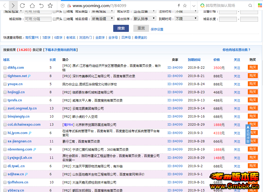Click 下载本次查询出的列表 link
263x192 pixels.
coord(60,50)
